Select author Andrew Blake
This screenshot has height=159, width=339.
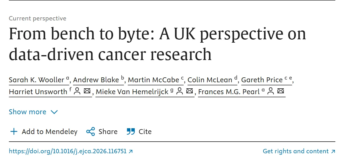(96, 80)
